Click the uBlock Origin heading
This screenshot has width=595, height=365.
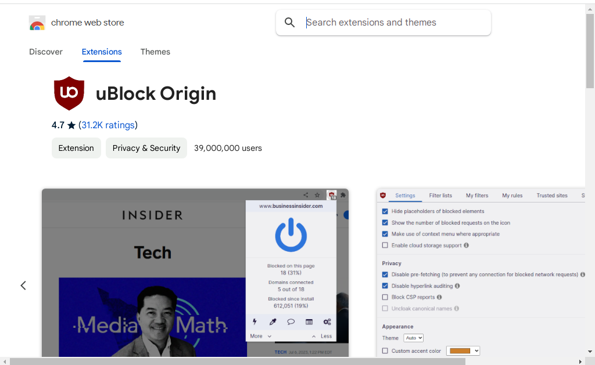coord(156,93)
